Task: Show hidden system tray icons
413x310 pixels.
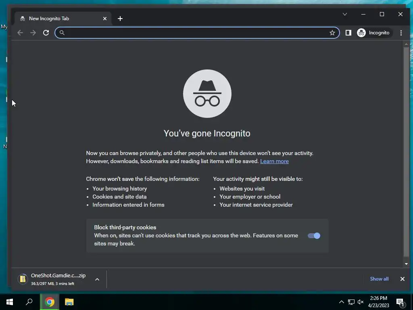Action: (x=341, y=302)
